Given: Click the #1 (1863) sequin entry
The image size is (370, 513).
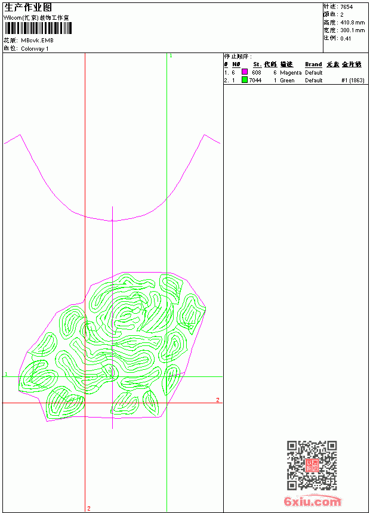Looking at the screenshot, I should [x=353, y=80].
